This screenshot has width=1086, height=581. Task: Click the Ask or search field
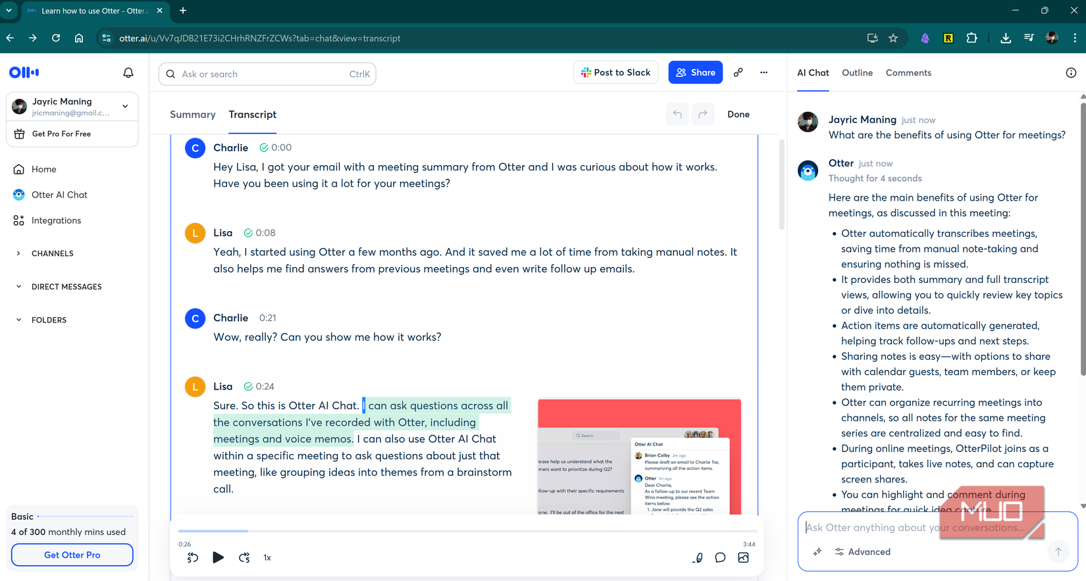coord(267,74)
